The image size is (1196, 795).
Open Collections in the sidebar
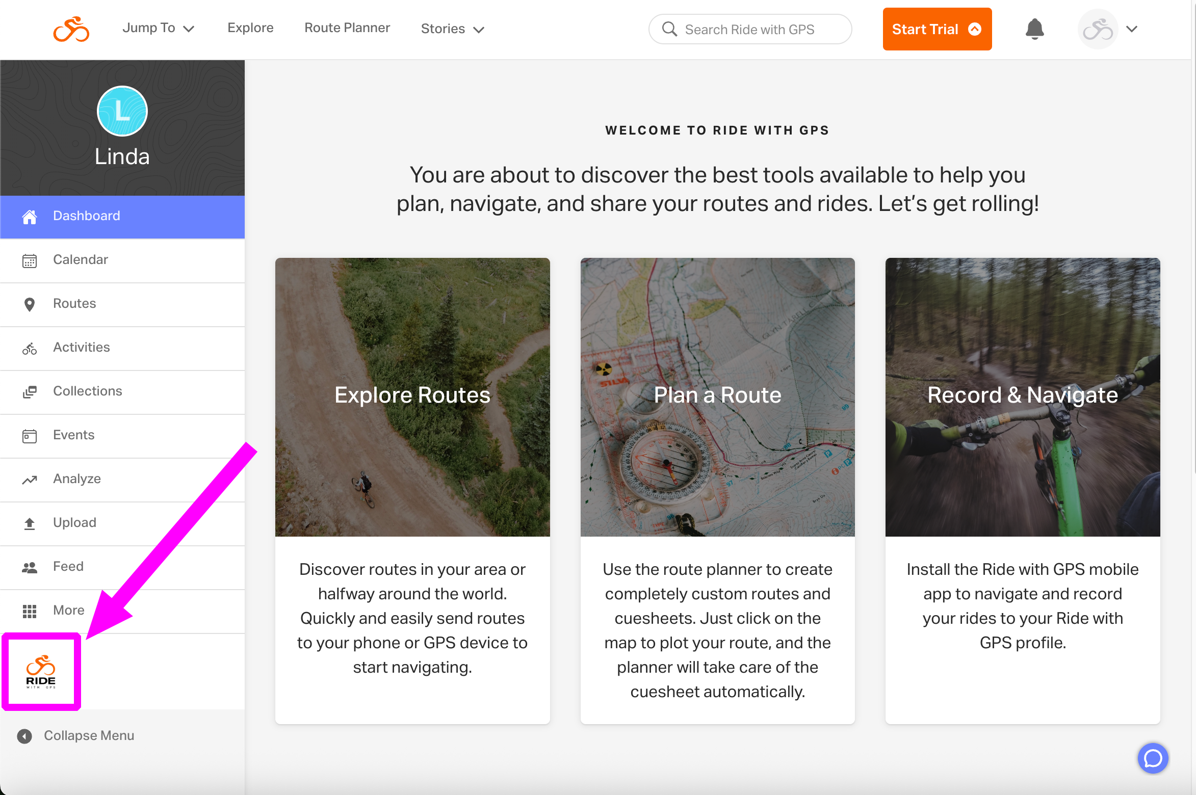coord(122,391)
